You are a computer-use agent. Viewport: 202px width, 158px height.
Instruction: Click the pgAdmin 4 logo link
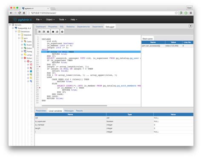[23, 20]
